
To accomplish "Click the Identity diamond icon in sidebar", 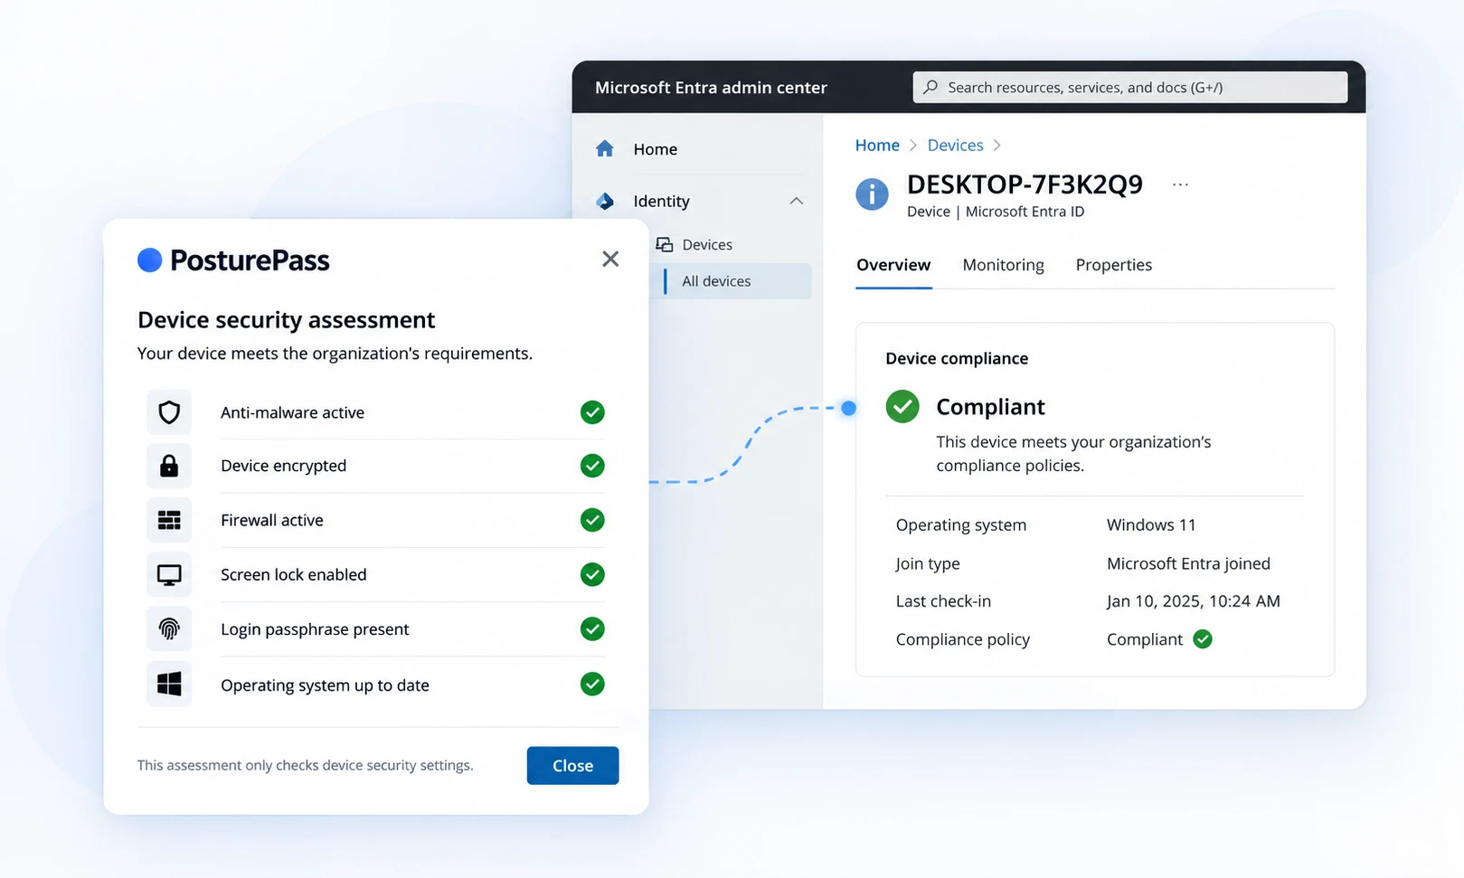I will [605, 201].
